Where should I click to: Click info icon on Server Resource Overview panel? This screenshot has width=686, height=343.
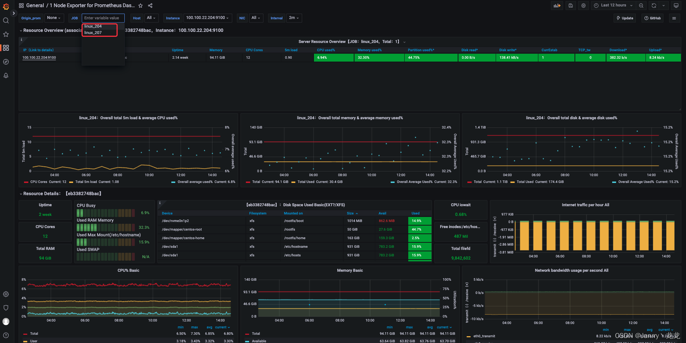click(x=22, y=39)
